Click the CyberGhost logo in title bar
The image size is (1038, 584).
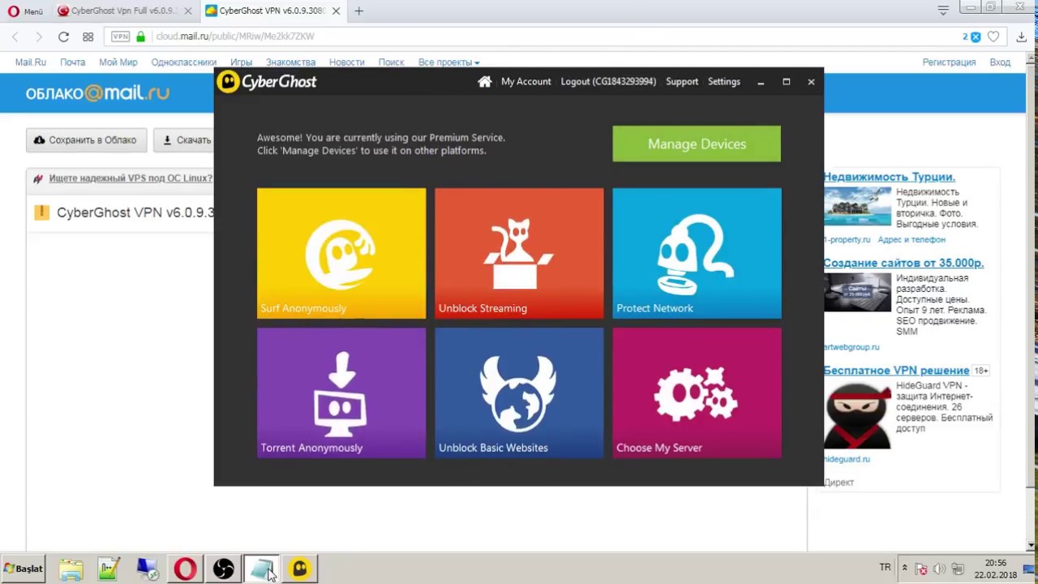267,82
